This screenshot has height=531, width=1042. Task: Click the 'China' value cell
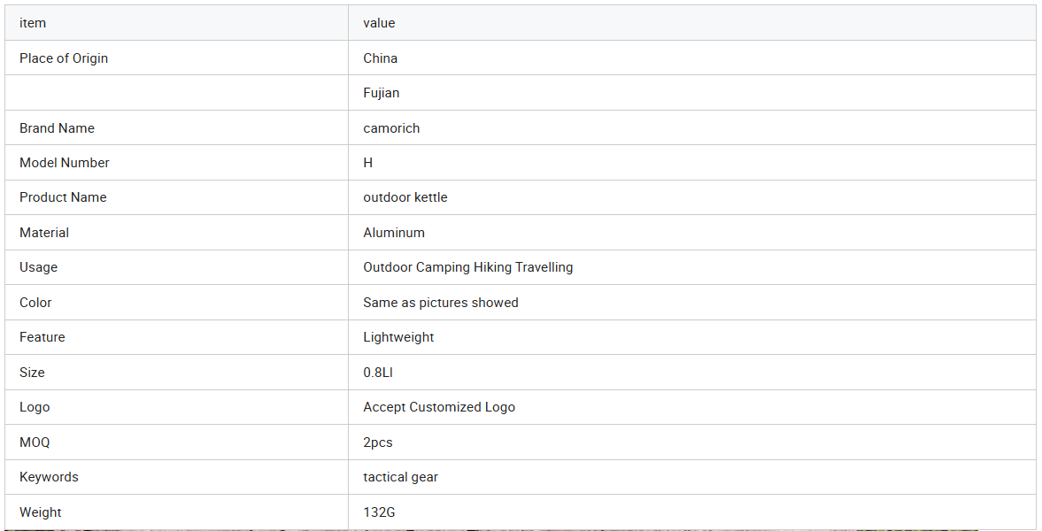pos(381,58)
